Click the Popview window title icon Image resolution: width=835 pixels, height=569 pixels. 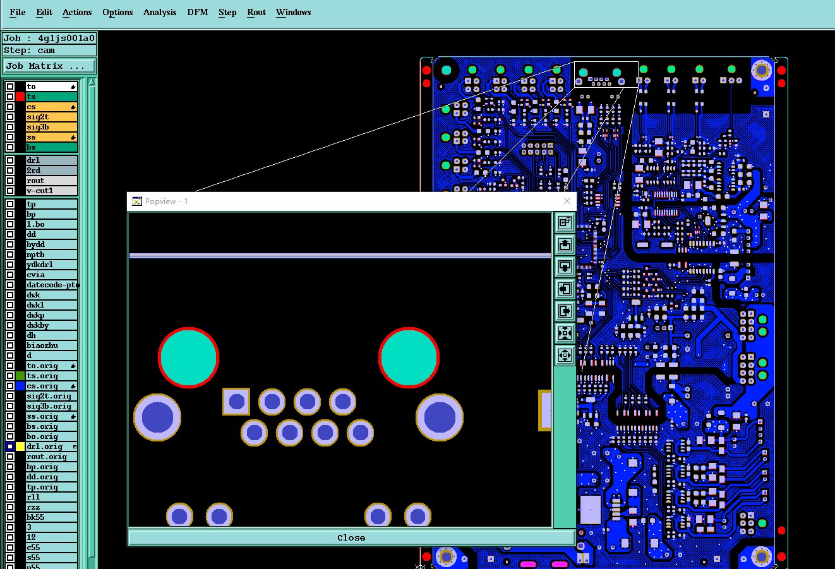(x=136, y=201)
